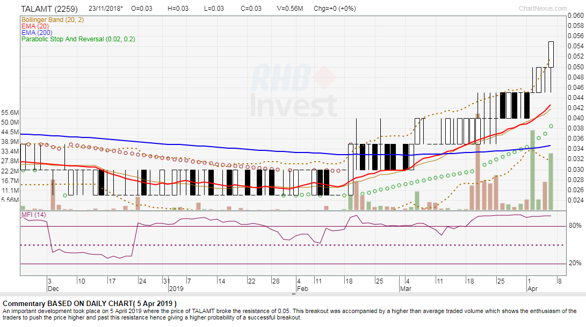Click the Feb month label on date axis
586x327 pixels.
(303, 288)
